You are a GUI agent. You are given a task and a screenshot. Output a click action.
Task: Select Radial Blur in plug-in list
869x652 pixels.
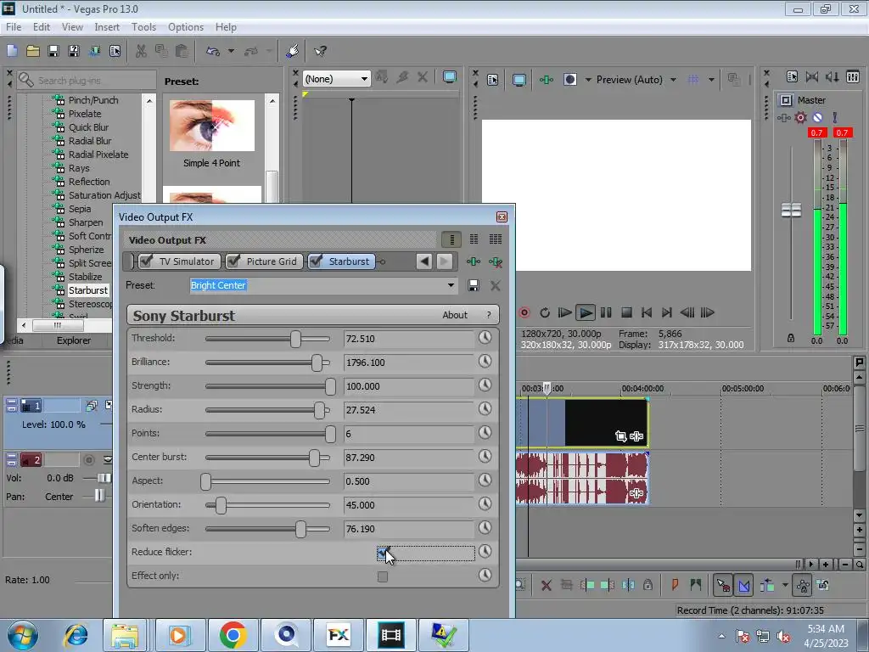(90, 141)
